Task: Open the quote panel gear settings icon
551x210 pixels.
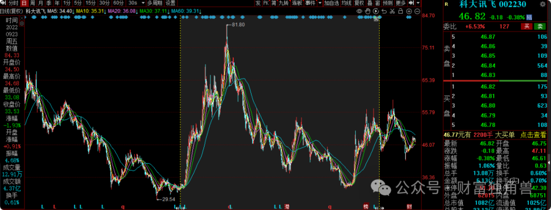Action: point(542,4)
